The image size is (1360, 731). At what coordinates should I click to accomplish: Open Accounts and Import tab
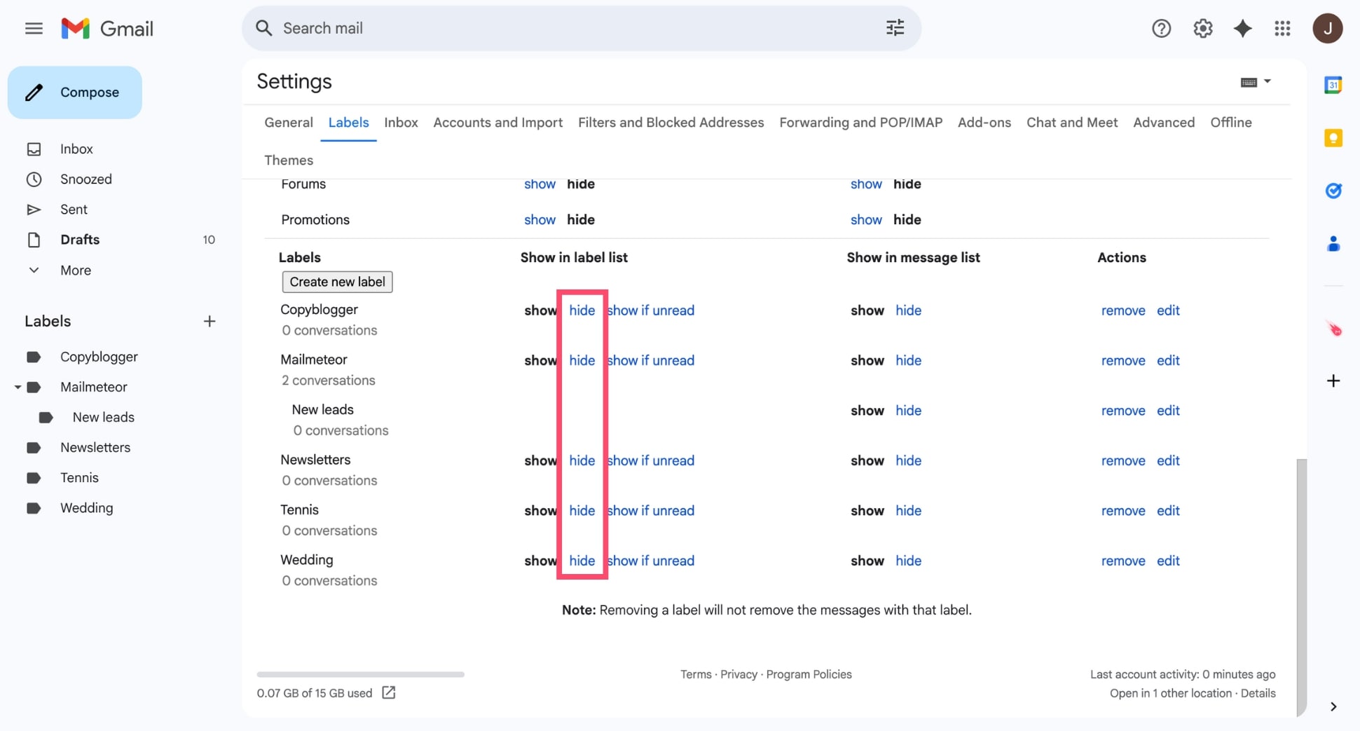point(497,122)
